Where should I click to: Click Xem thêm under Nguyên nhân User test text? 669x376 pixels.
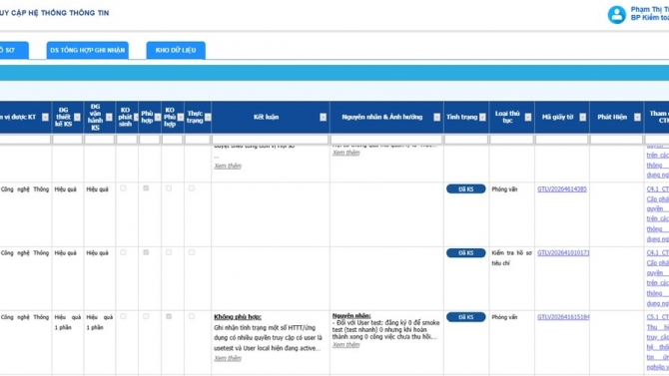[346, 344]
